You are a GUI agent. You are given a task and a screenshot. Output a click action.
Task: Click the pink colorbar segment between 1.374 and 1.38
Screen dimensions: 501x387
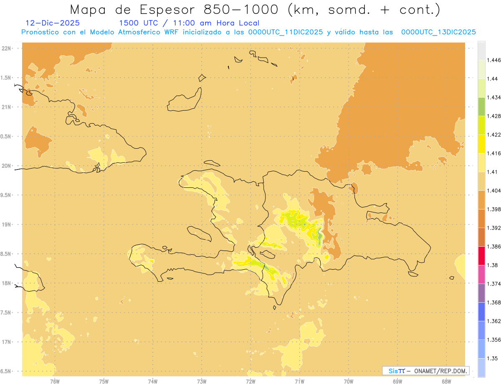pyautogui.click(x=481, y=274)
